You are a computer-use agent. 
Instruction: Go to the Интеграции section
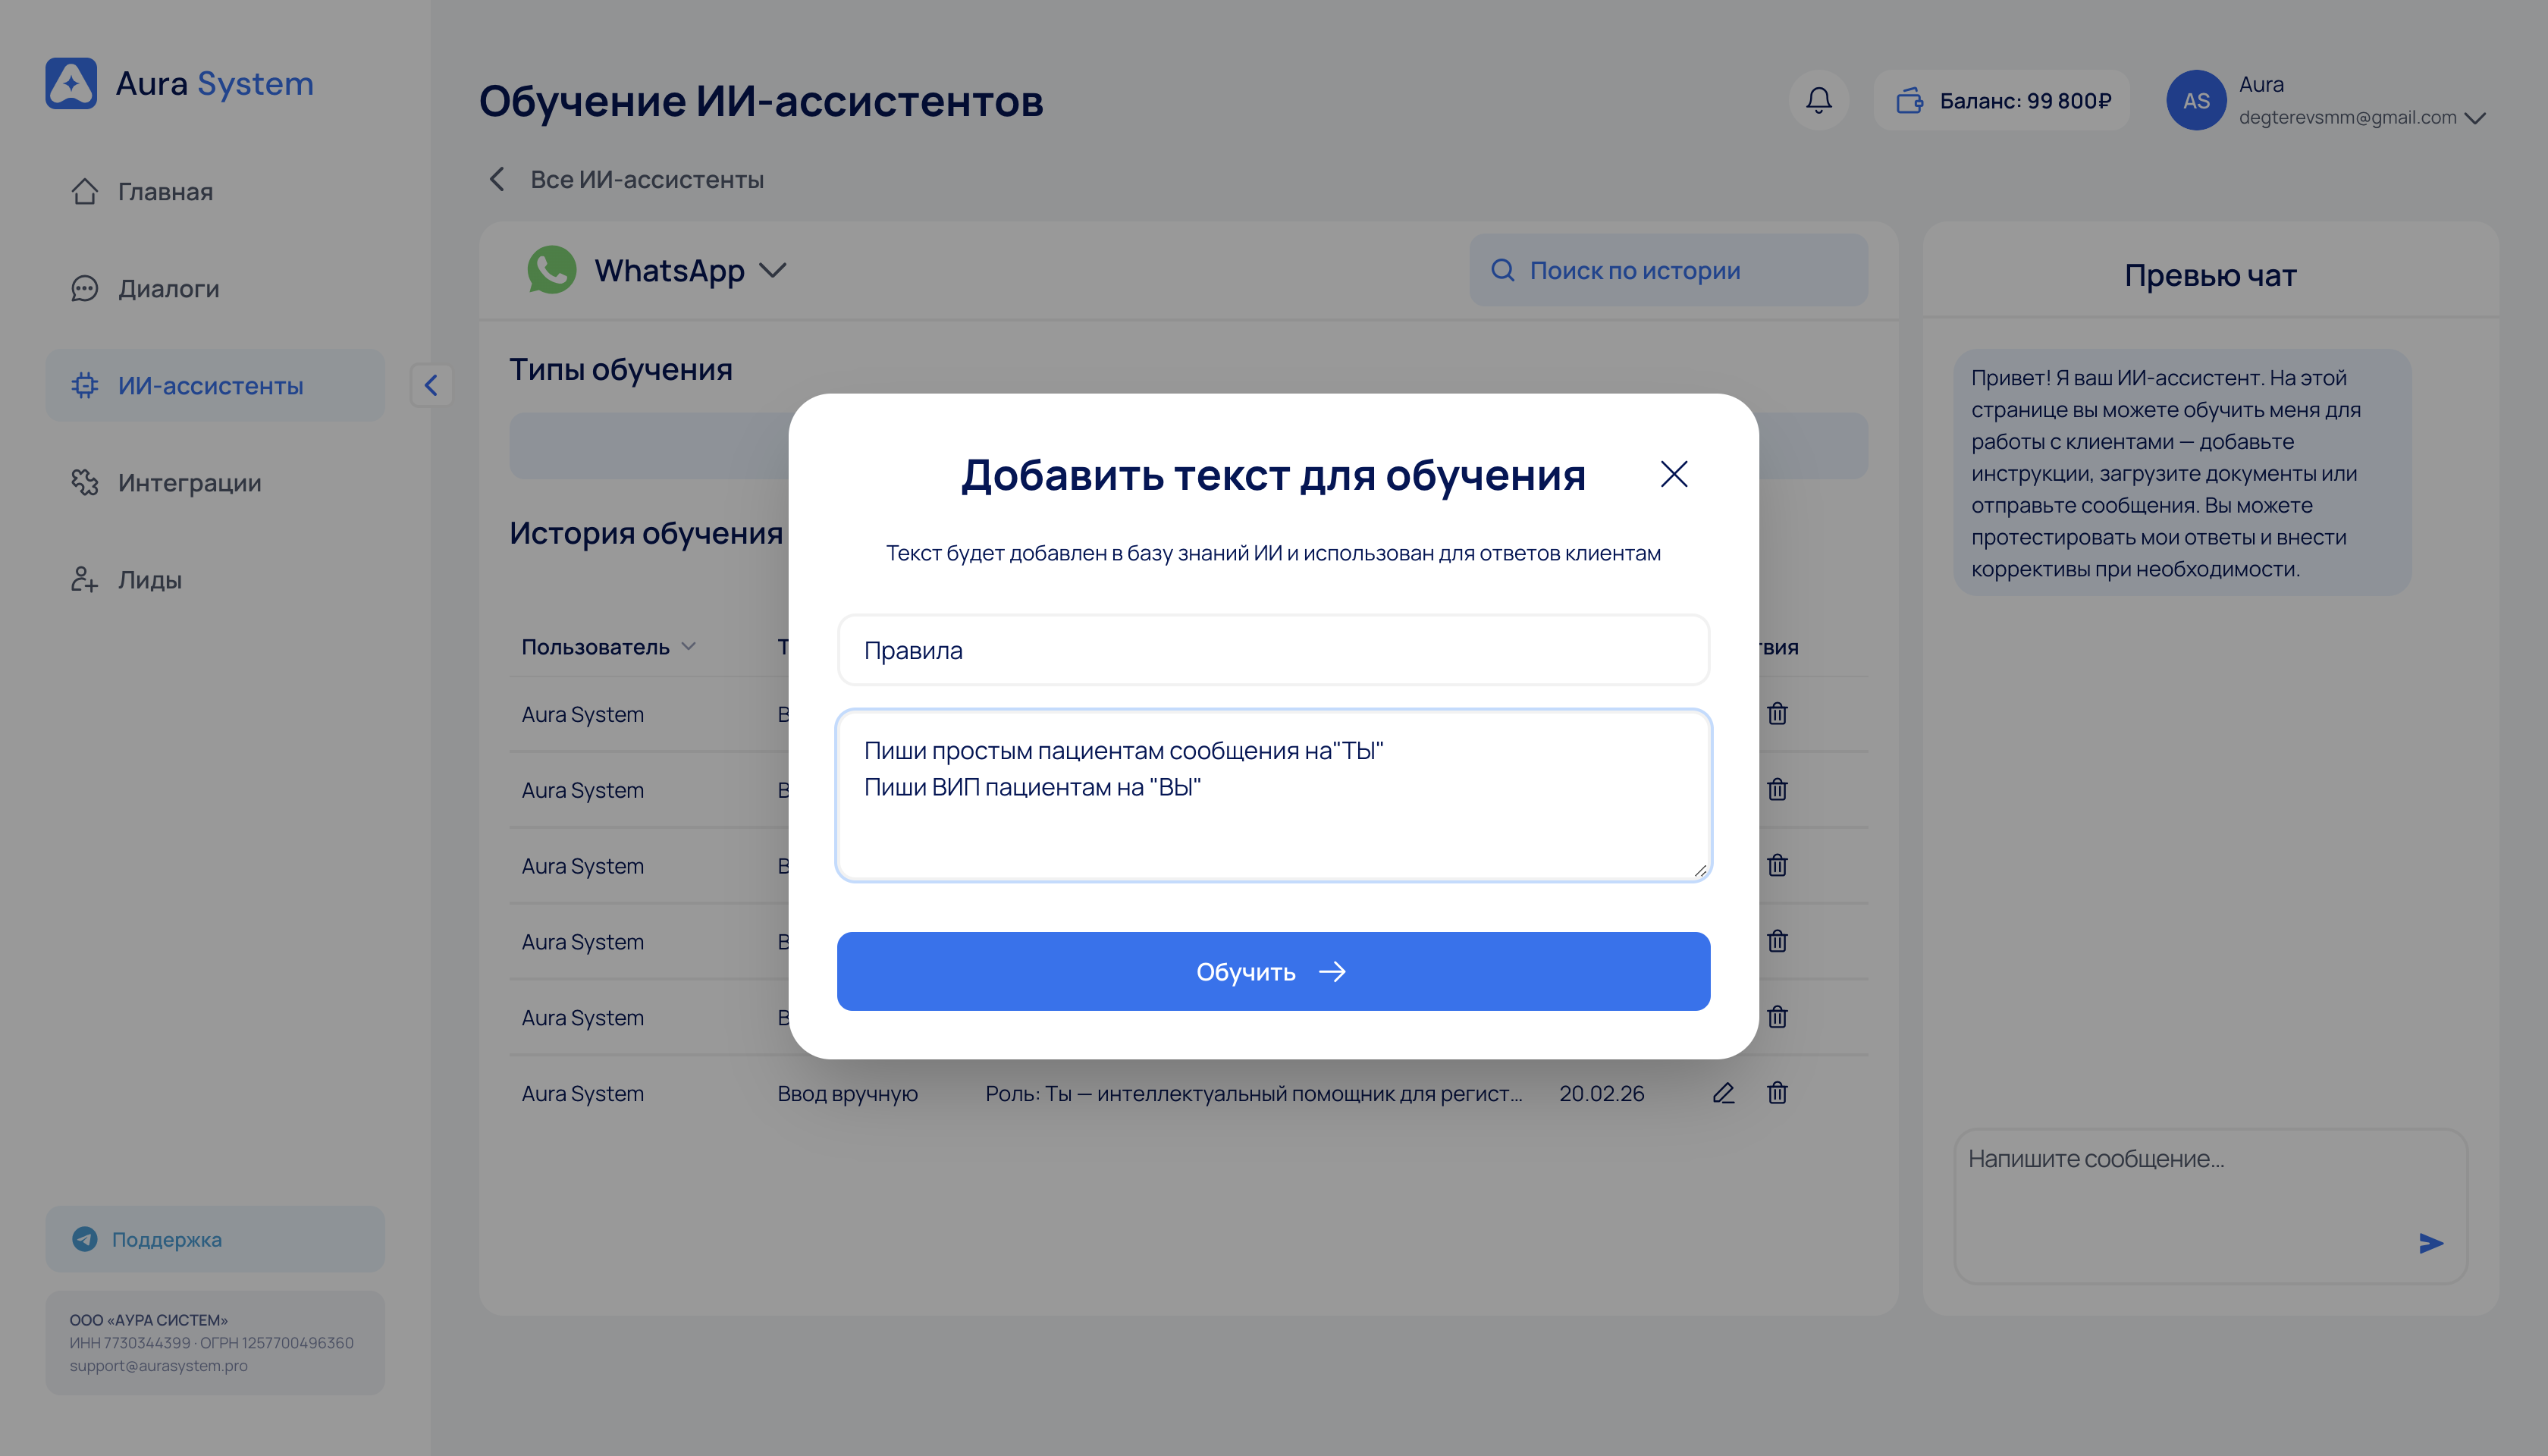click(189, 483)
